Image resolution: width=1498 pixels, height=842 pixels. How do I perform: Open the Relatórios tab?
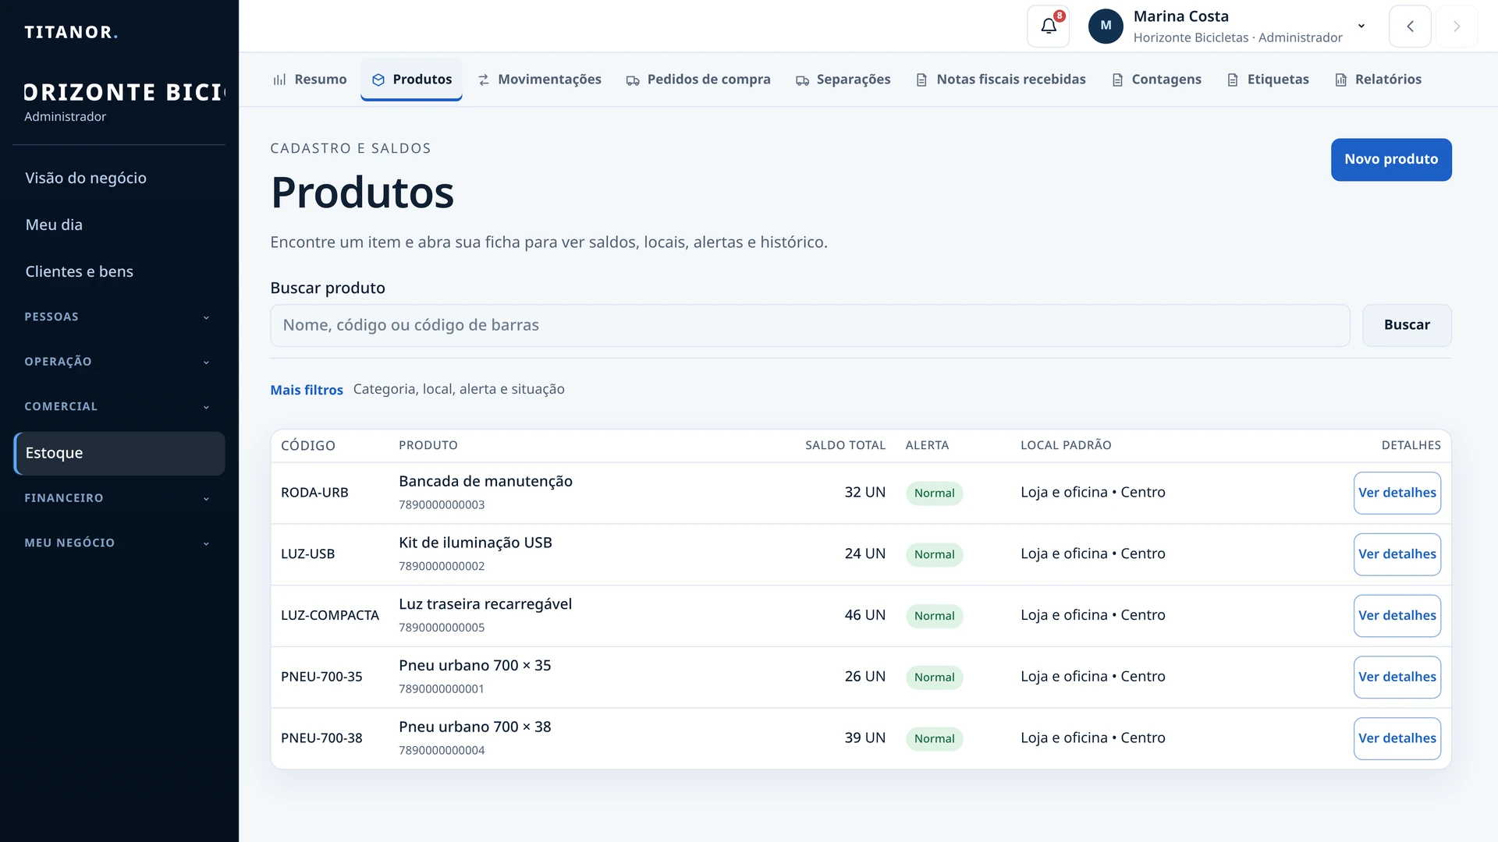(1378, 80)
